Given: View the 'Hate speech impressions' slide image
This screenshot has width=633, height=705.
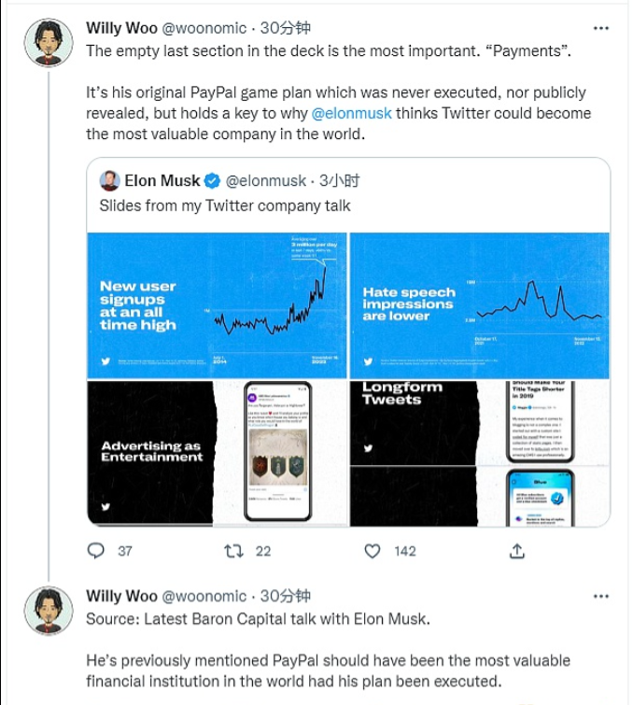Looking at the screenshot, I should click(479, 305).
